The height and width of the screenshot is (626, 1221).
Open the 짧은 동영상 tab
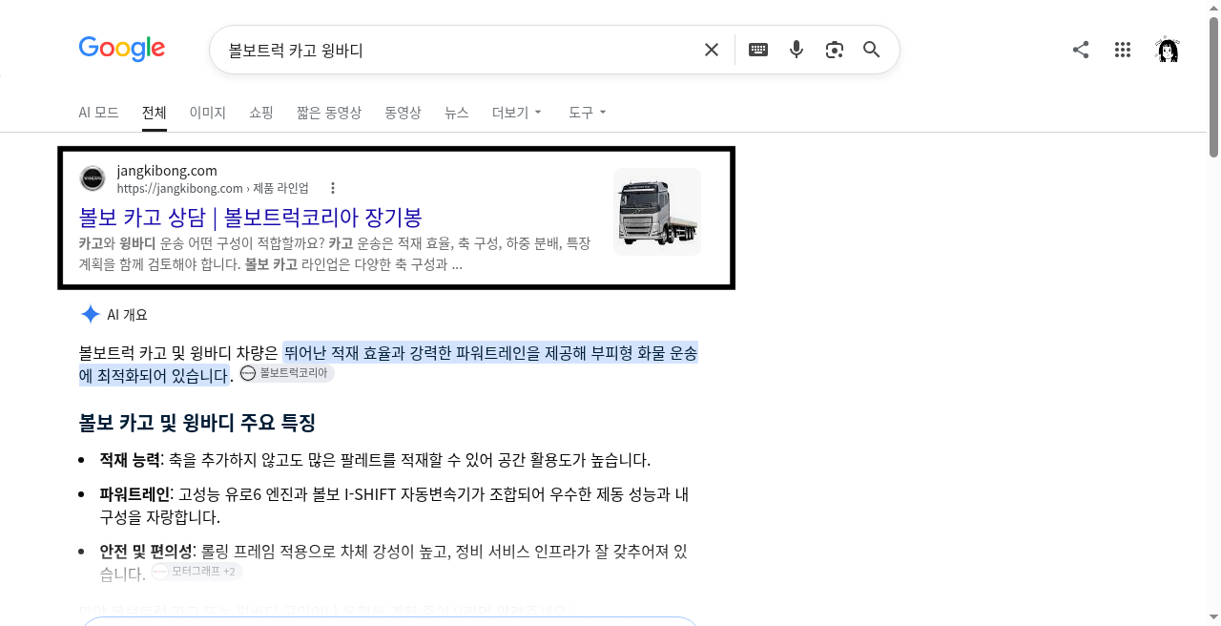point(329,113)
